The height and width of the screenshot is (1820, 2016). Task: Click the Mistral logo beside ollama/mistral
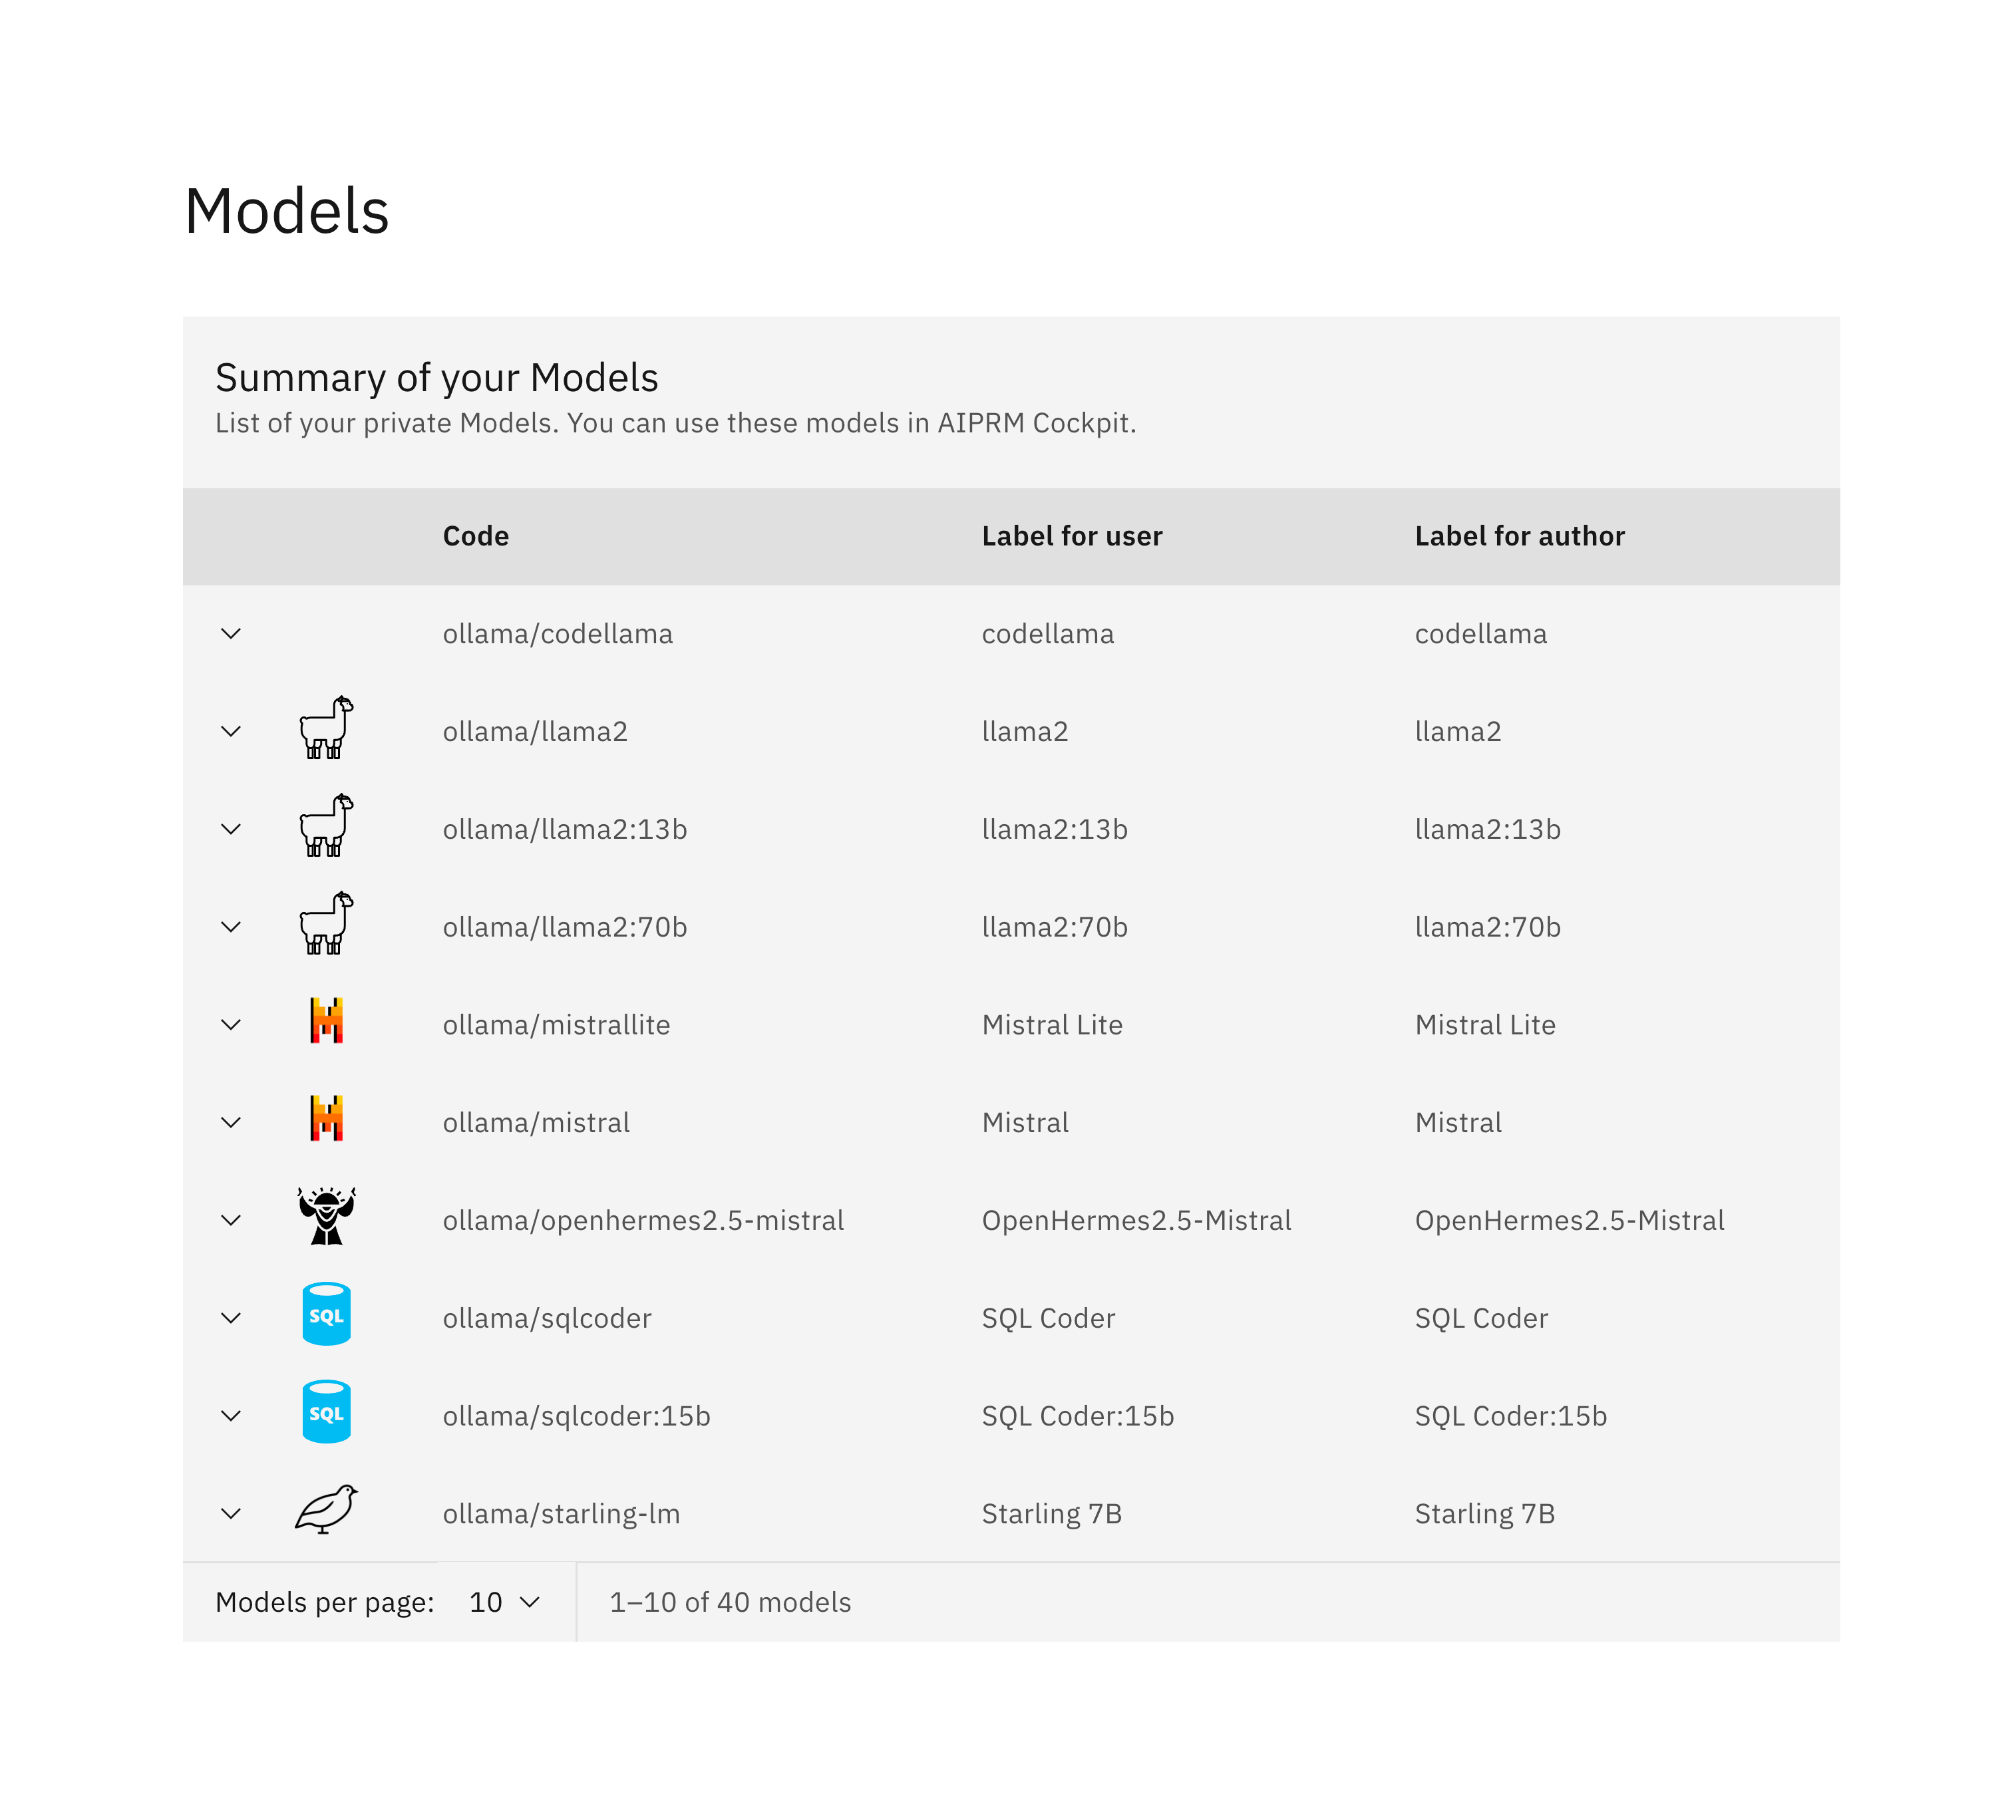[326, 1119]
